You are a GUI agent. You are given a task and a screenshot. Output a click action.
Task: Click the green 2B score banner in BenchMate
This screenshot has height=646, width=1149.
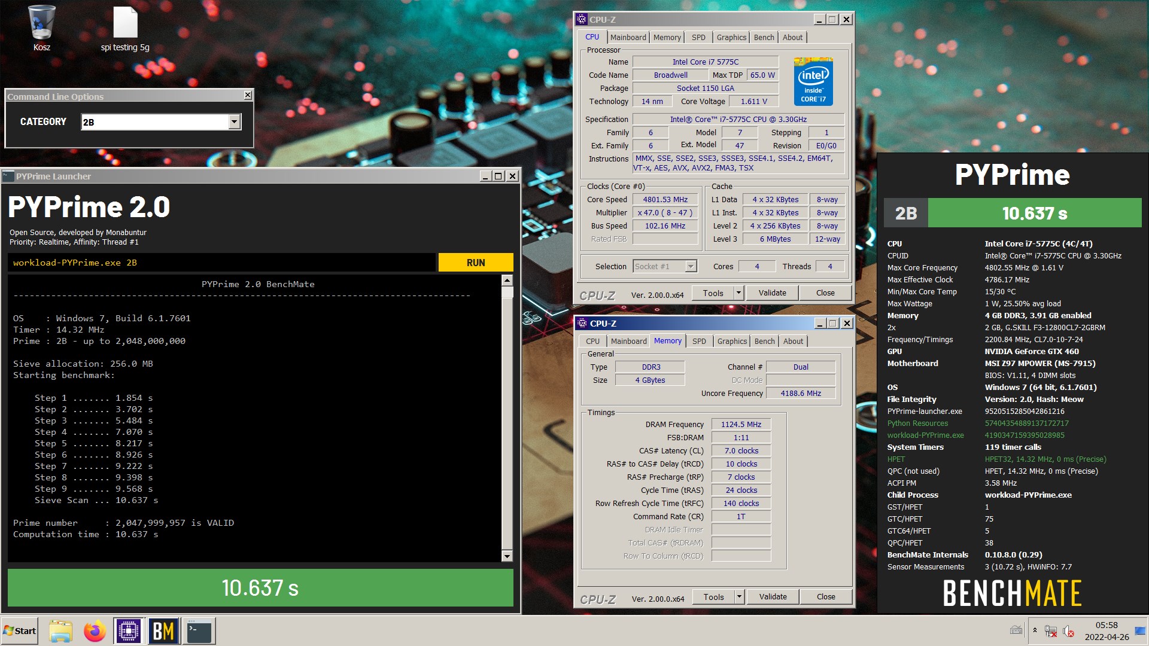coord(1013,213)
